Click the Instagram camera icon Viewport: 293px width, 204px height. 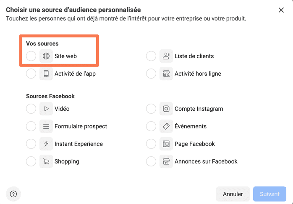(x=166, y=109)
